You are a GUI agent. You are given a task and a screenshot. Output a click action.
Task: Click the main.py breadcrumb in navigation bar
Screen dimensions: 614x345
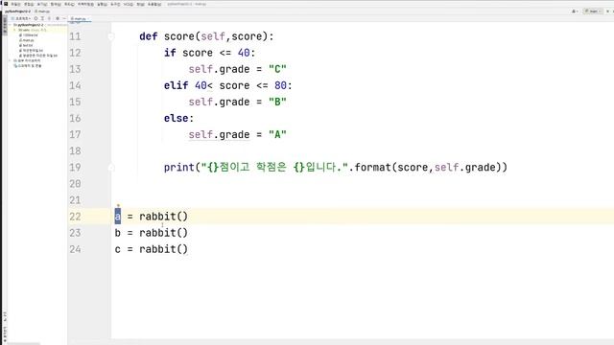(42, 11)
